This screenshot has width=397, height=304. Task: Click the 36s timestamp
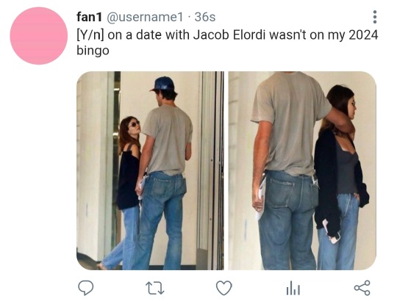click(x=205, y=17)
